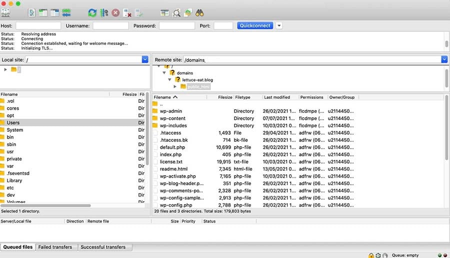Open the Site Manager icon
Image resolution: width=450 pixels, height=258 pixels.
click(6, 13)
